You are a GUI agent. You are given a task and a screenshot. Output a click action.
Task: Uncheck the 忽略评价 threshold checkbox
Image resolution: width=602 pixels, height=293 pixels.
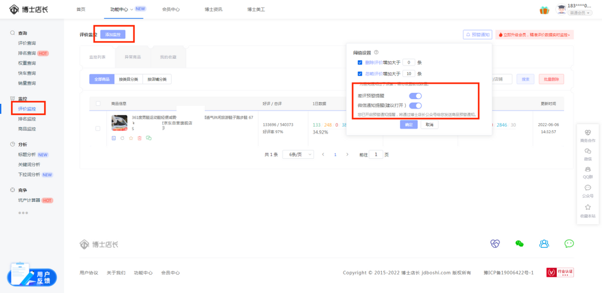pyautogui.click(x=360, y=74)
